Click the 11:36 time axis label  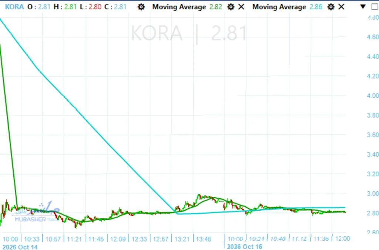point(321,239)
